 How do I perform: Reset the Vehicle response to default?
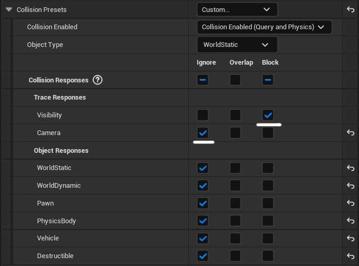(351, 238)
